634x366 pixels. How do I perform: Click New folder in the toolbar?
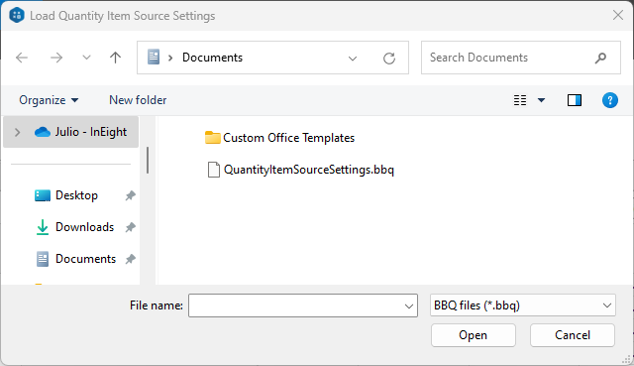(138, 100)
